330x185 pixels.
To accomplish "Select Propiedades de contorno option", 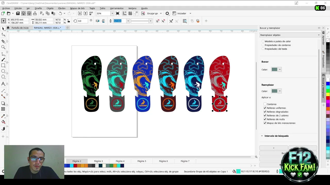I will point(276,45).
